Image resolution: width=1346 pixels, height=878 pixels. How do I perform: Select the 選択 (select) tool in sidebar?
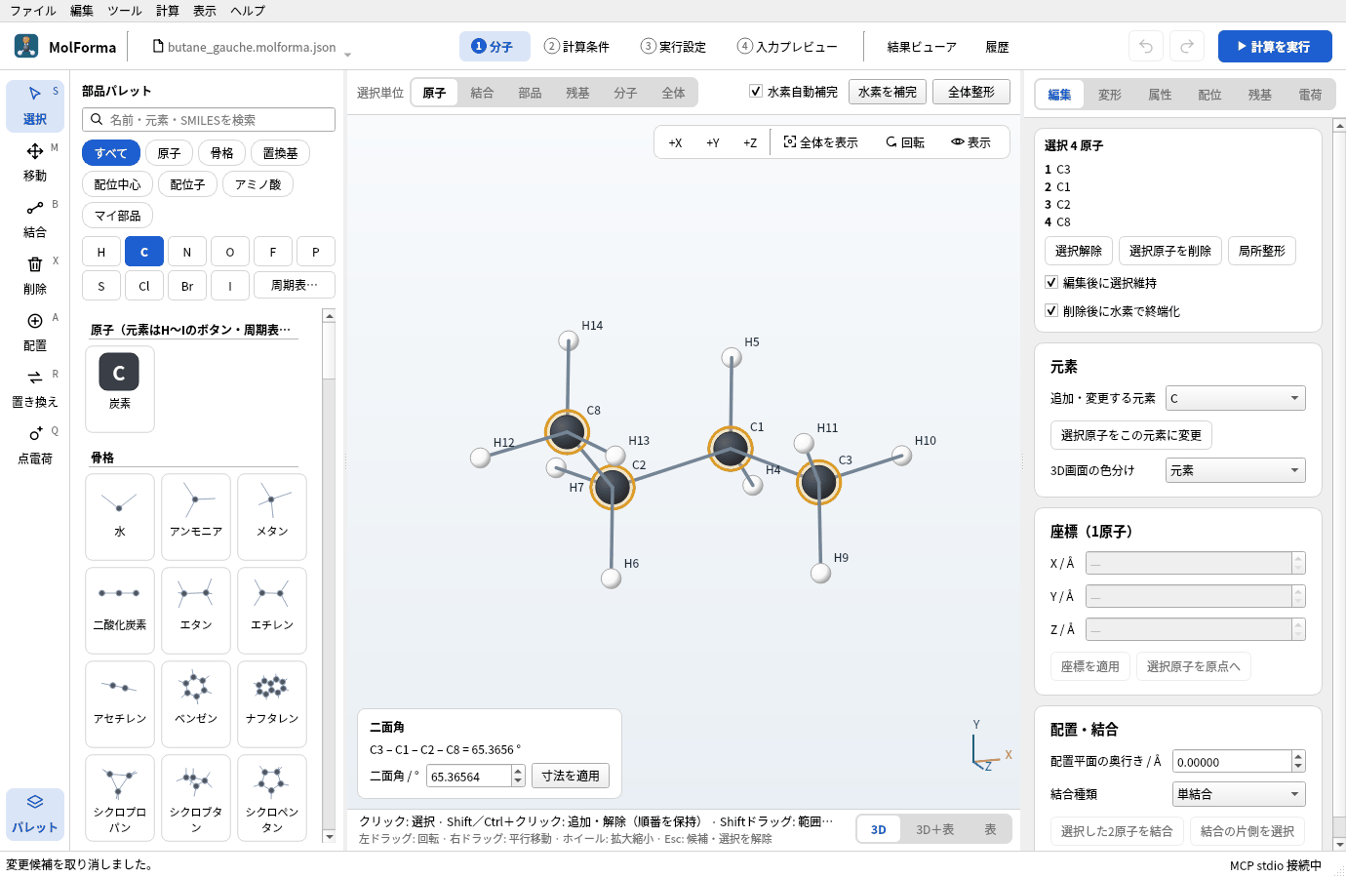pos(35,105)
